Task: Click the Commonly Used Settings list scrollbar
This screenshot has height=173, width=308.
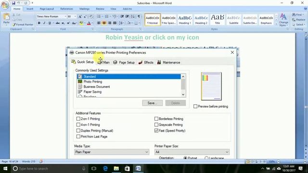Action: tap(183, 86)
